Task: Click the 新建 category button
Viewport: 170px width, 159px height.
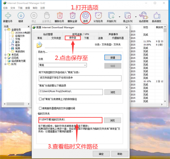Action: [x=113, y=58]
